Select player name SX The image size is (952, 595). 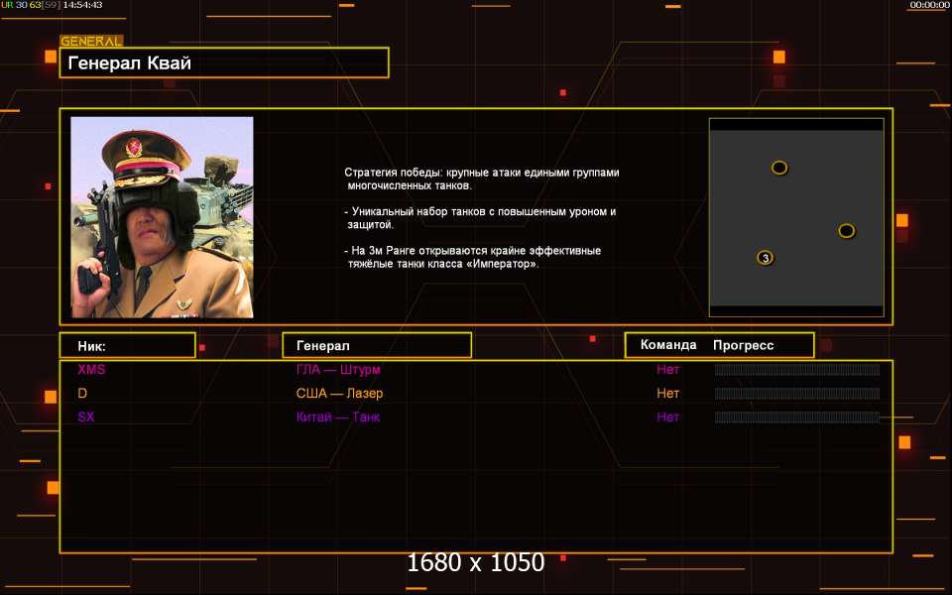click(86, 416)
